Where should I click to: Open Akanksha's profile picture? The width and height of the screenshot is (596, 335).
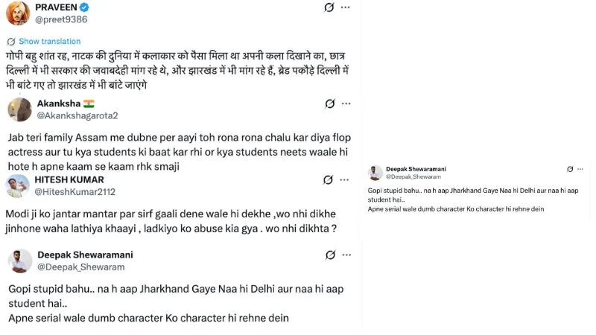tap(20, 109)
